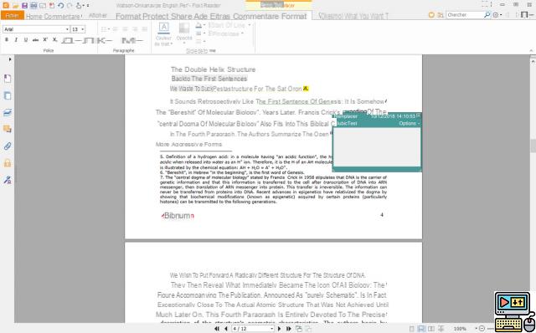
Task: Click the 100% zoom level value
Action: 460,329
